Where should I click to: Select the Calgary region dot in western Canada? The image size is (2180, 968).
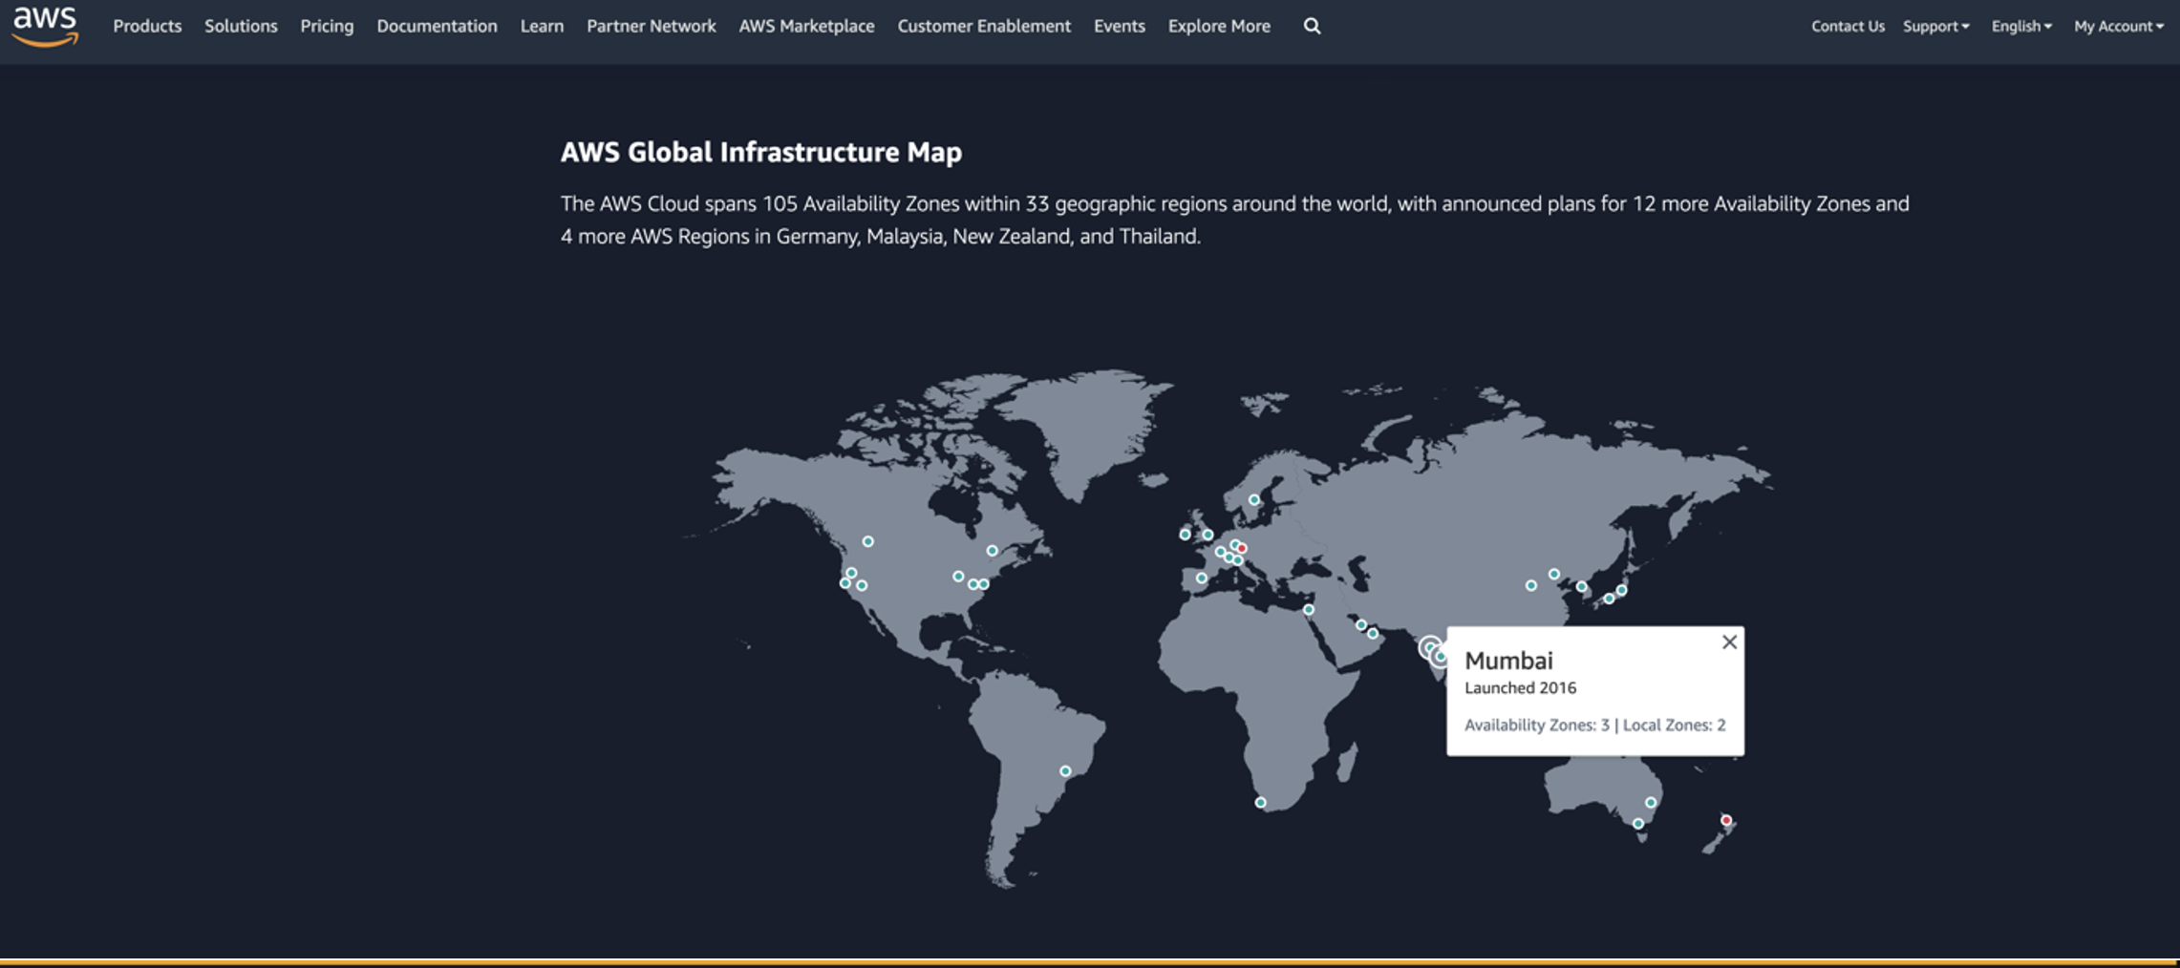(867, 541)
